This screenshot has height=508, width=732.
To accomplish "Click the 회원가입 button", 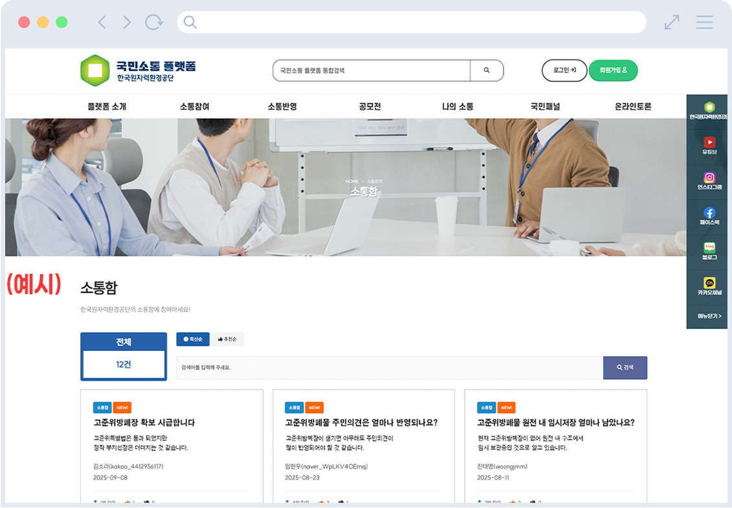I will click(x=613, y=70).
